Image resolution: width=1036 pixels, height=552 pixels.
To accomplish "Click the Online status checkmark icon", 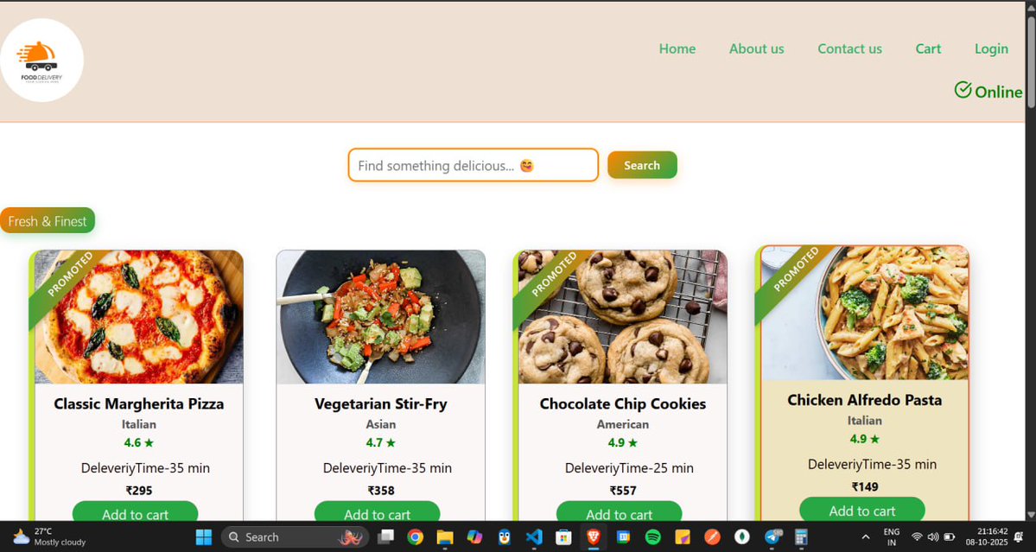I will pyautogui.click(x=963, y=90).
